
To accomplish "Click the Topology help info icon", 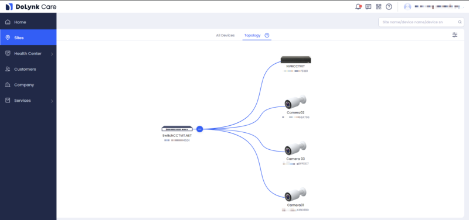I will point(267,35).
